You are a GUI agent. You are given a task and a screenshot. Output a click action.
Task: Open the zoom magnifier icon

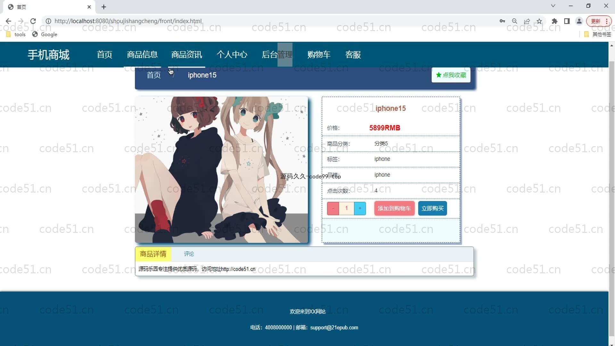pos(514,21)
